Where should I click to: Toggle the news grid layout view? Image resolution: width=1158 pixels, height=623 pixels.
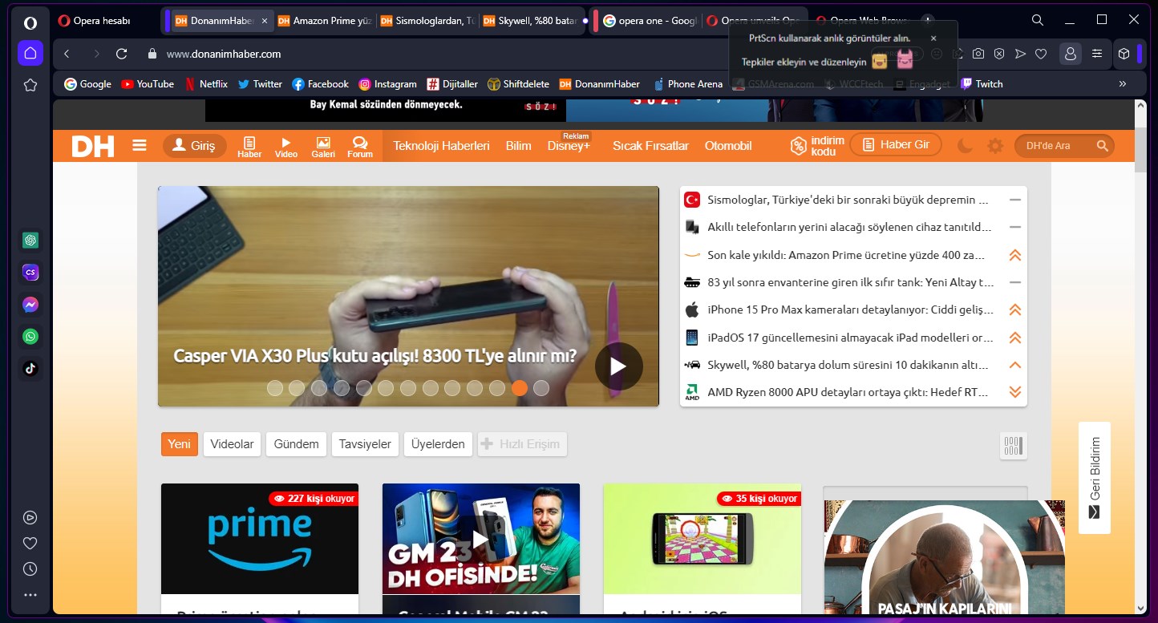click(x=1014, y=446)
